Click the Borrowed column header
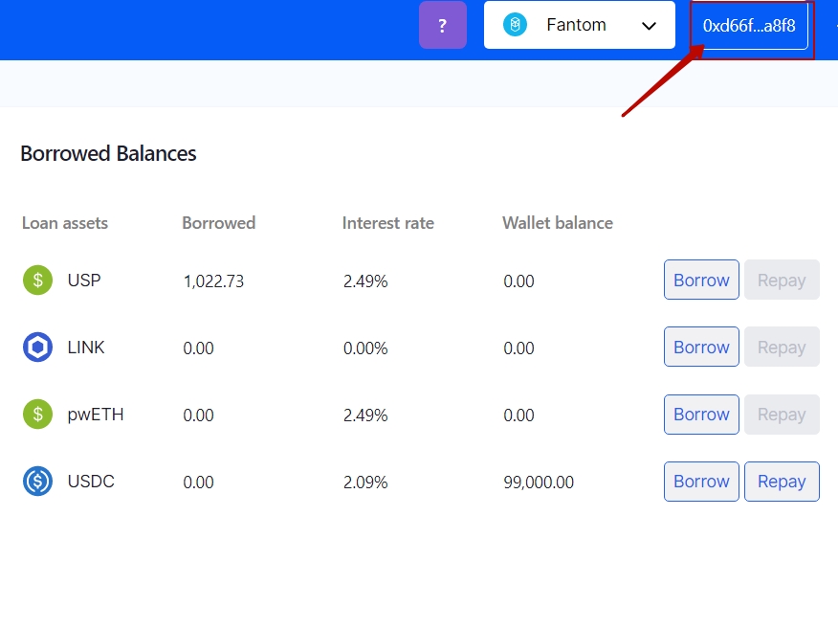Screen dimensions: 838x629 click(x=218, y=223)
